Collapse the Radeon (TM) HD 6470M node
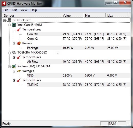 pos(9,67)
